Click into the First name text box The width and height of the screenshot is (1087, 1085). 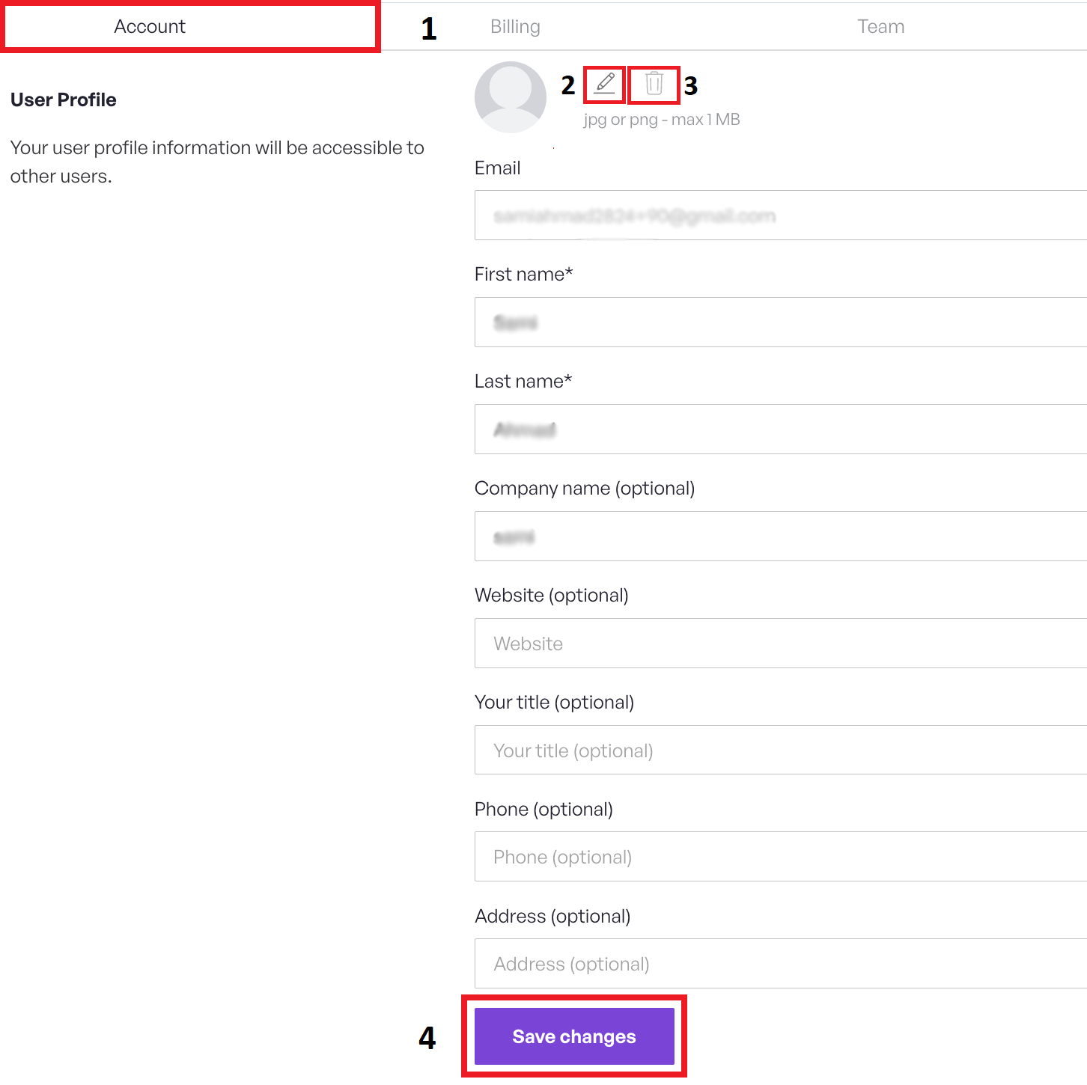point(779,323)
